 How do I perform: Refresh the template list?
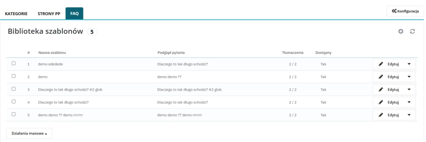tap(413, 32)
